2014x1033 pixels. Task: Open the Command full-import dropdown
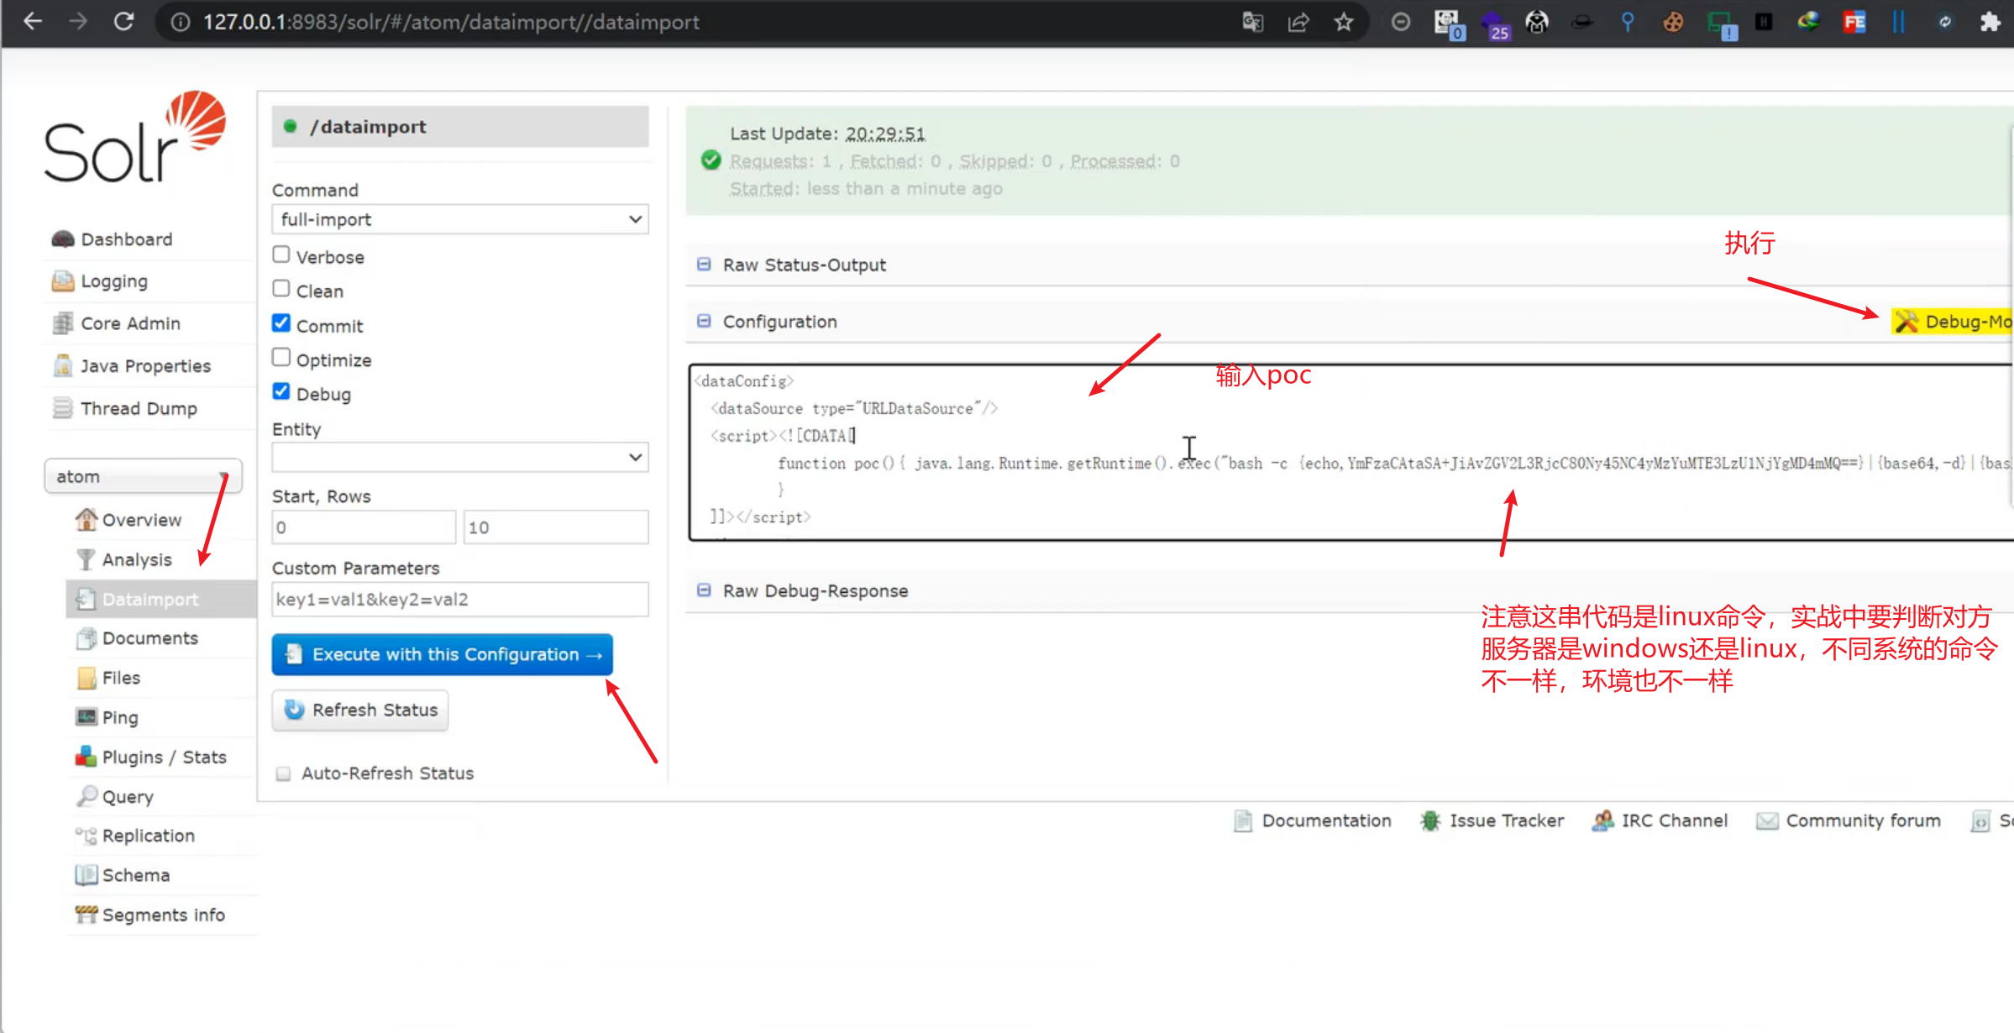(459, 219)
